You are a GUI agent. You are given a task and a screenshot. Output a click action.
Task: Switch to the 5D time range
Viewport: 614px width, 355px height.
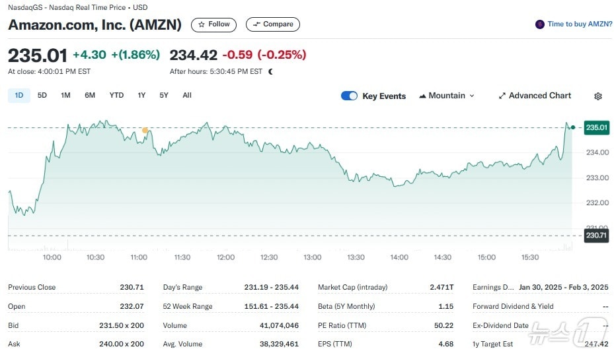(42, 96)
